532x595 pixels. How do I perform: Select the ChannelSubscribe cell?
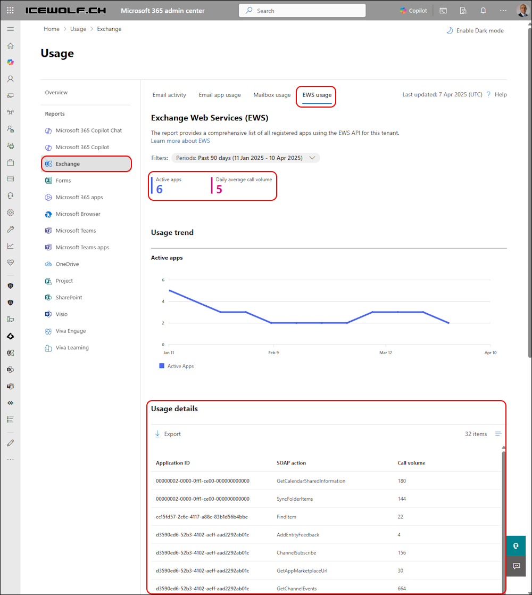coord(296,553)
